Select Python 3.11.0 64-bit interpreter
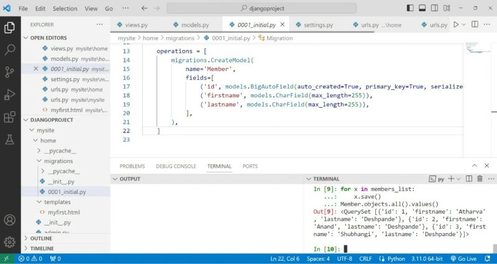Screen dimensions: 497x264 coord(427,258)
